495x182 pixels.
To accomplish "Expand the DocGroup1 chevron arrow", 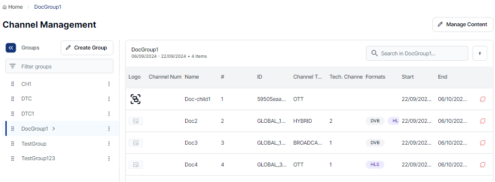I will point(54,129).
